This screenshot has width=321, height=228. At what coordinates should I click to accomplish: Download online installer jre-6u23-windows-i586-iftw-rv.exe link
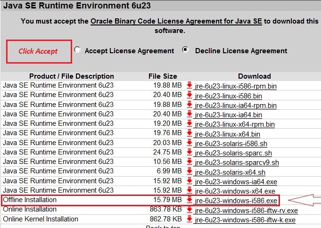coord(246,210)
